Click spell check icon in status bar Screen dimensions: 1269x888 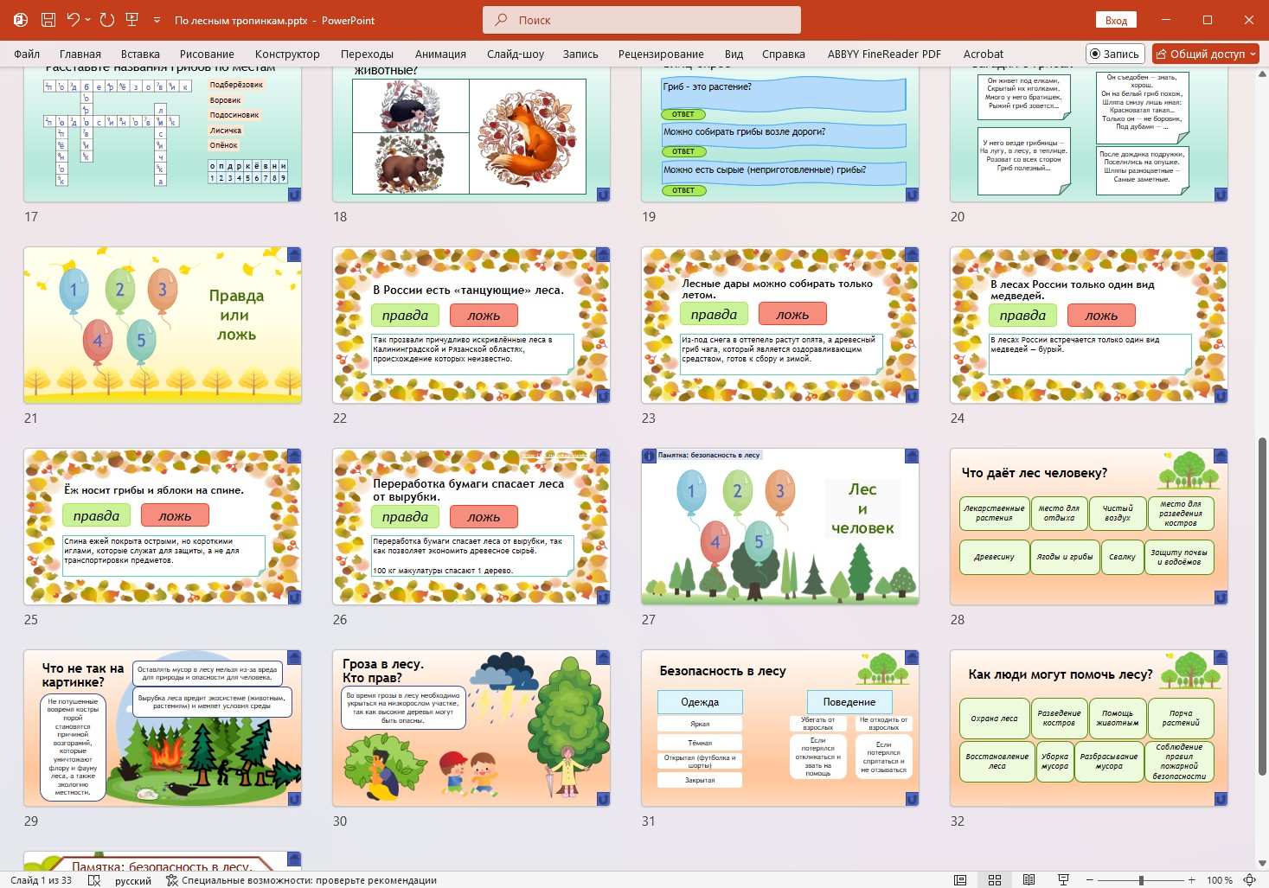point(91,880)
